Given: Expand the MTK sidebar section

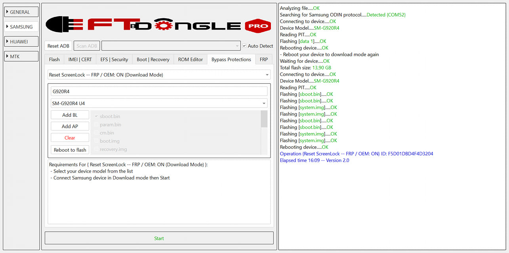Looking at the screenshot, I should tap(21, 57).
